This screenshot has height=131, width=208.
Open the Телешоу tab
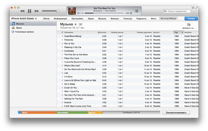coord(128,18)
